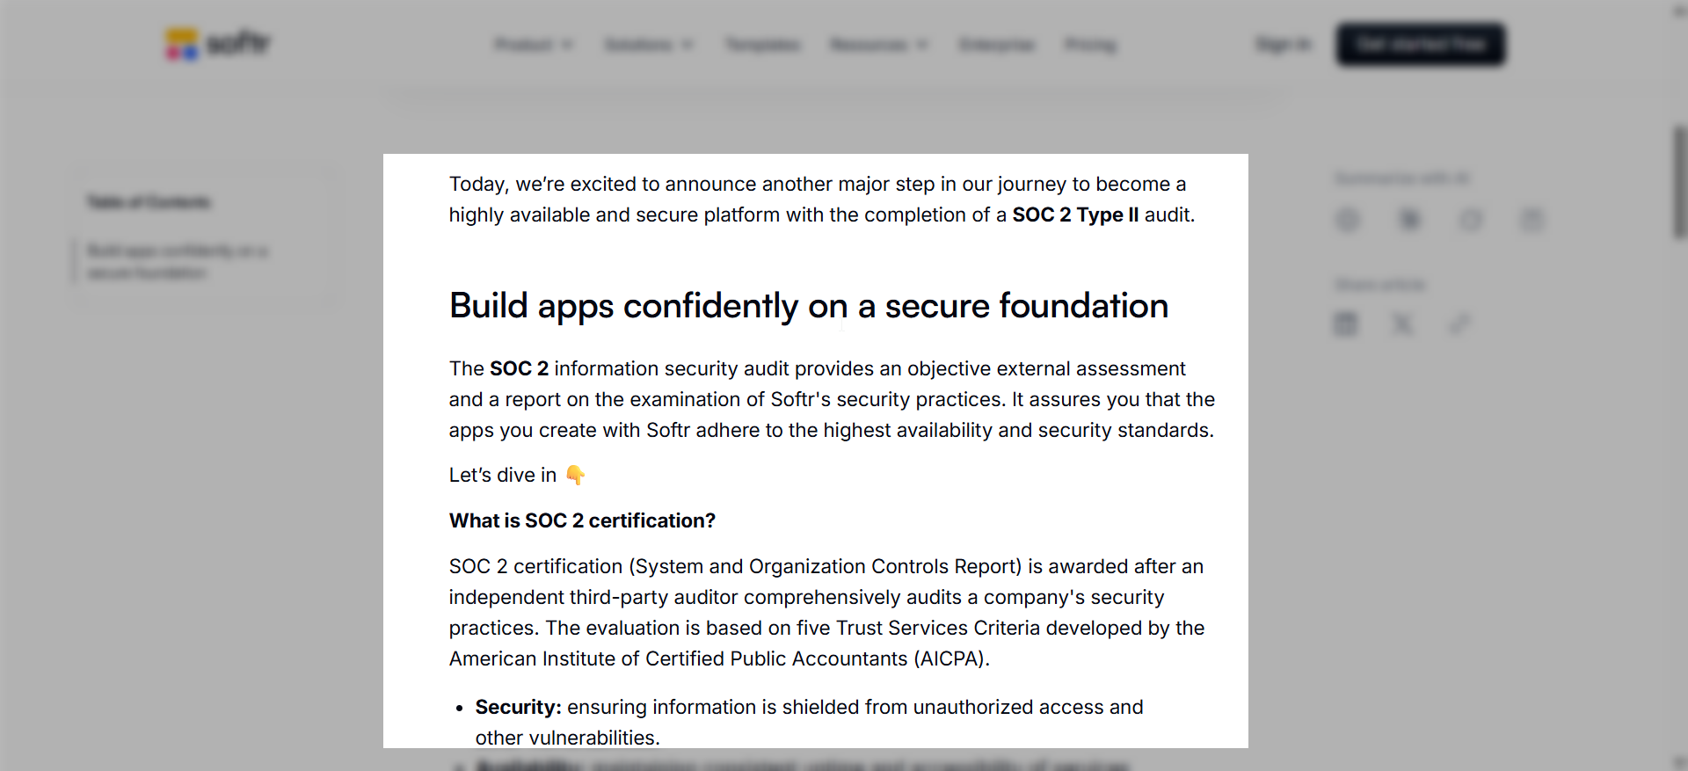Expand the Solutions menu
Screen dimensions: 1688x771
point(649,45)
